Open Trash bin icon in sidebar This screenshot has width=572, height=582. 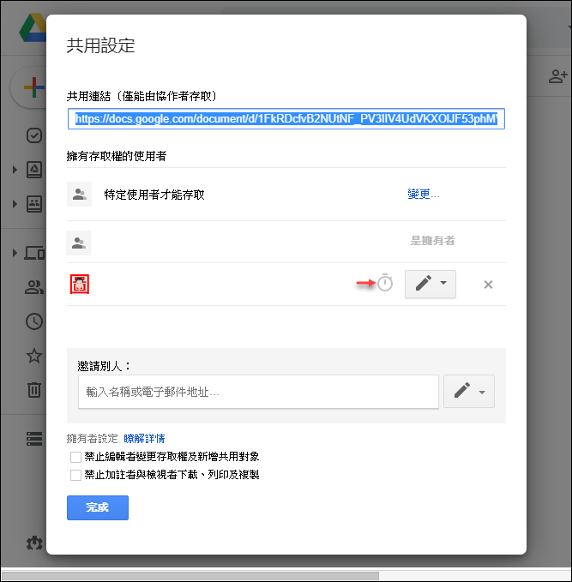click(x=34, y=390)
